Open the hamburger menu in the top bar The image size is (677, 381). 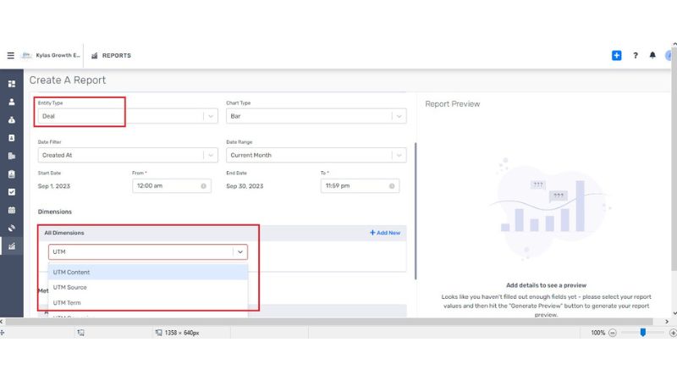[x=11, y=56]
